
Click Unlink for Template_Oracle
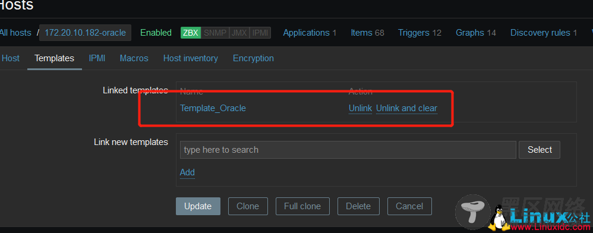point(361,108)
